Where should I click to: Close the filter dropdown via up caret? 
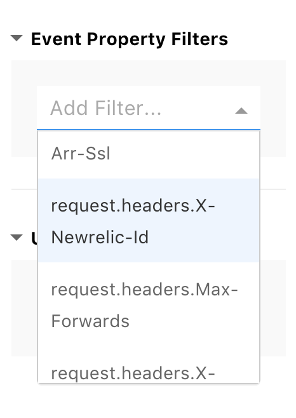pos(241,111)
